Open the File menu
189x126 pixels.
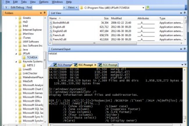(8, 2)
